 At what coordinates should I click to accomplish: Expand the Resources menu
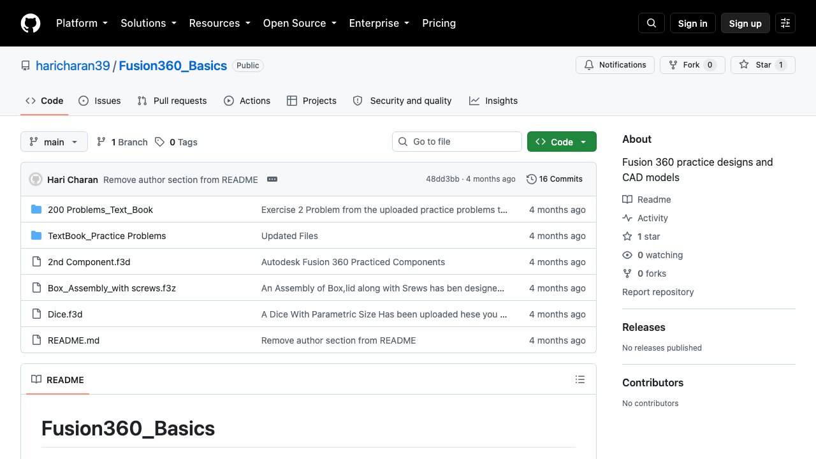coord(219,23)
